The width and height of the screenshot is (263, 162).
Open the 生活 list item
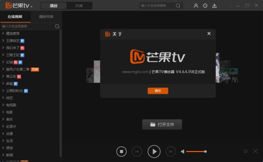click(9, 141)
